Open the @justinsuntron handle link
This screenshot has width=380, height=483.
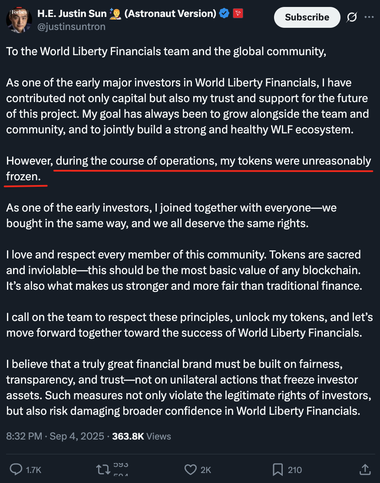[72, 27]
